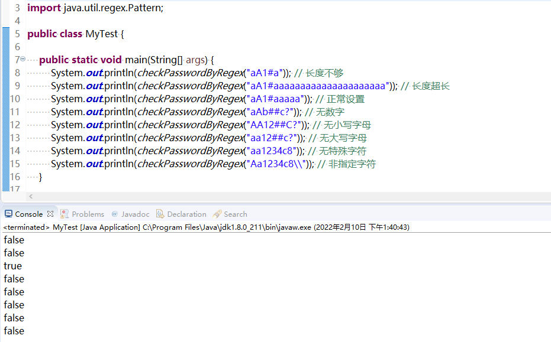This screenshot has width=551, height=342.
Task: Open the Declaration tab
Action: [186, 214]
